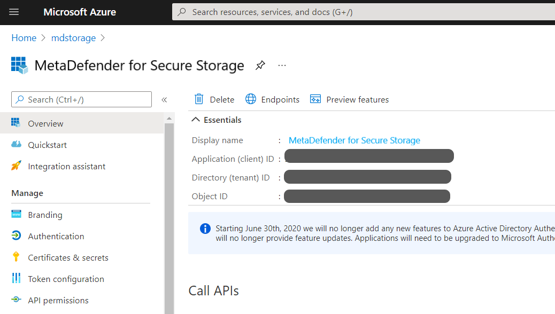The image size is (555, 314).
Task: Click the magnifier icon in global search
Action: [x=182, y=12]
